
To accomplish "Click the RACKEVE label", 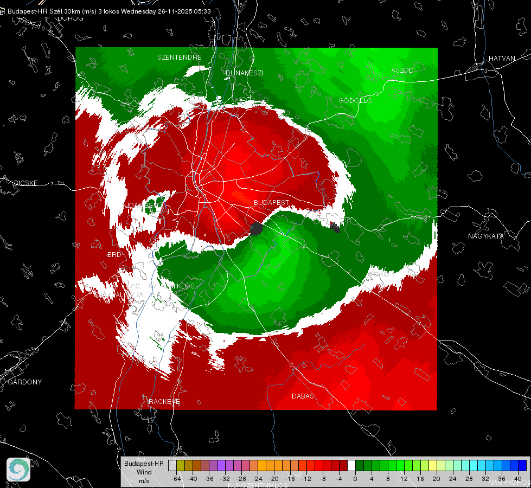I will click(164, 402).
